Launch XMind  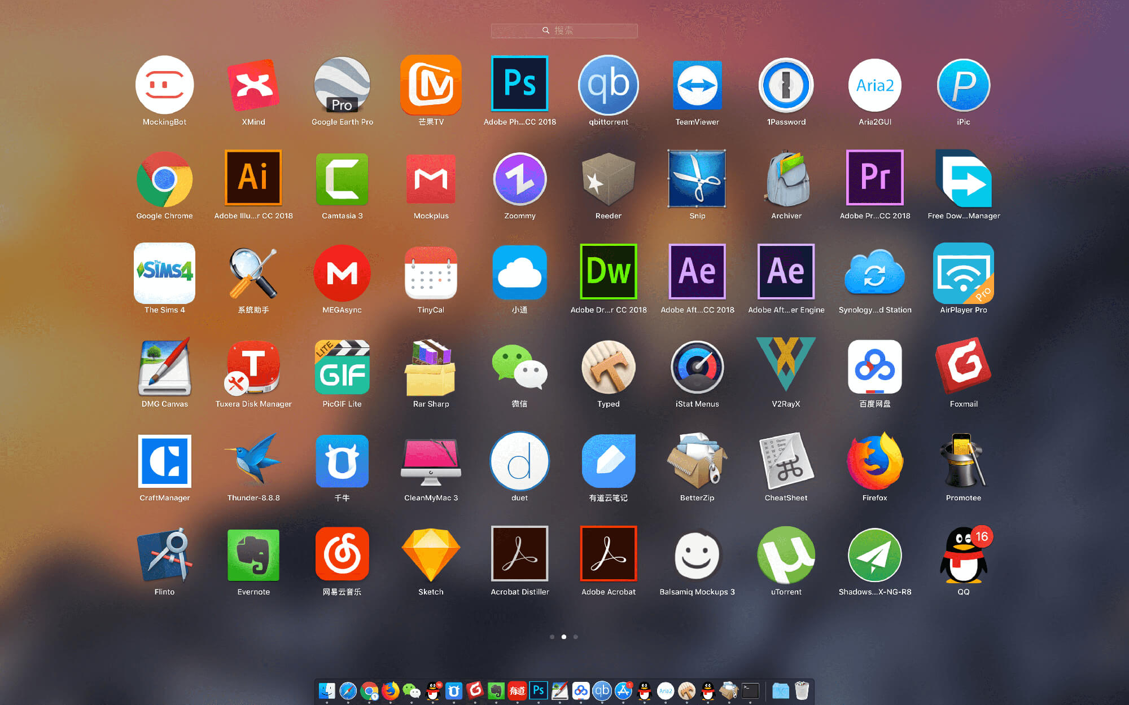[253, 85]
